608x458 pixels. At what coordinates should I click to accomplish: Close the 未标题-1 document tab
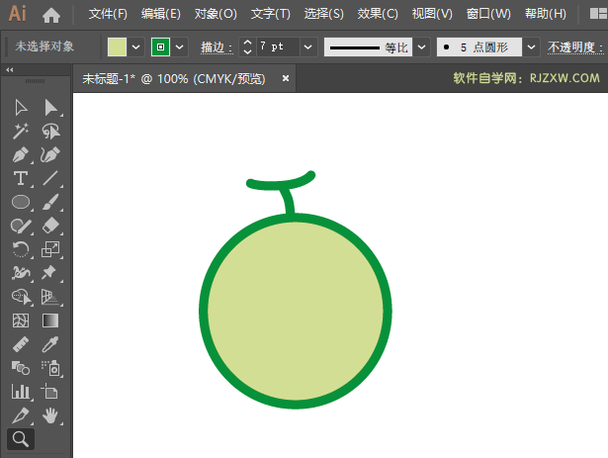coord(286,78)
